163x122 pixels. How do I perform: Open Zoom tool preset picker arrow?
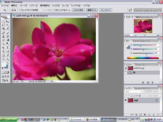8,10
